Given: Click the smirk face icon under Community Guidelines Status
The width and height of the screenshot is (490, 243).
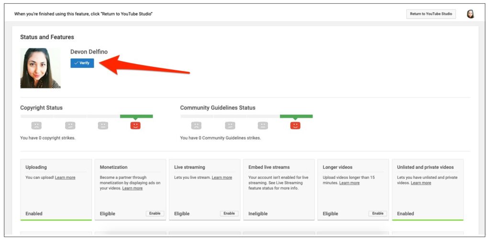Looking at the screenshot, I should coord(230,125).
